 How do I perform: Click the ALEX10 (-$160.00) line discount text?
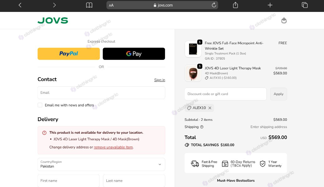(223, 78)
